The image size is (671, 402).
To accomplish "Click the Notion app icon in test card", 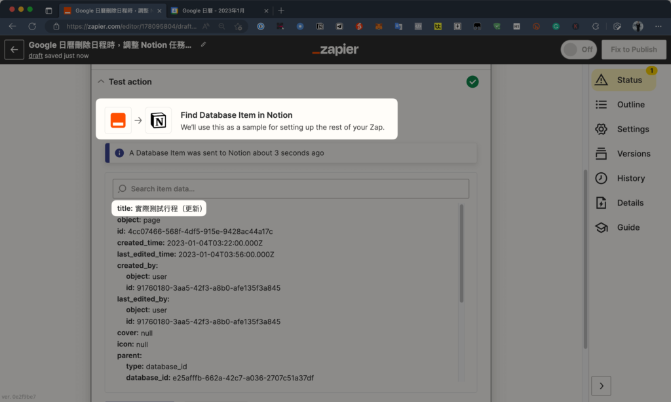I will [159, 120].
